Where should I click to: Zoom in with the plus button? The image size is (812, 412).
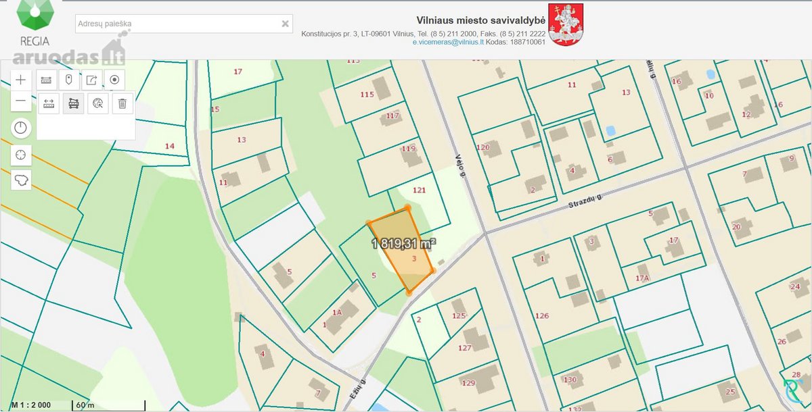coord(21,80)
